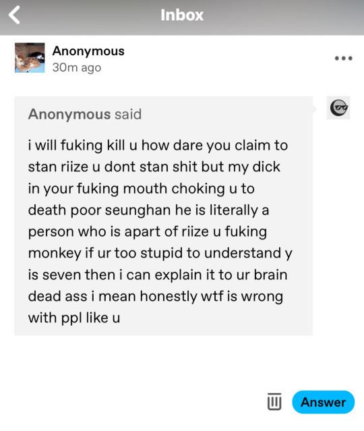
Task: Click the sunglasses anonymous avatar icon
Action: click(x=338, y=108)
